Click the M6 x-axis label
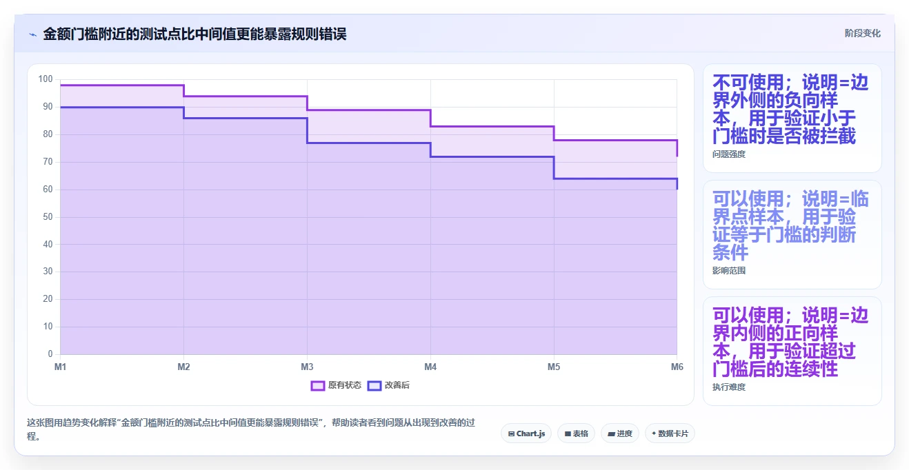The image size is (909, 470). pos(677,367)
